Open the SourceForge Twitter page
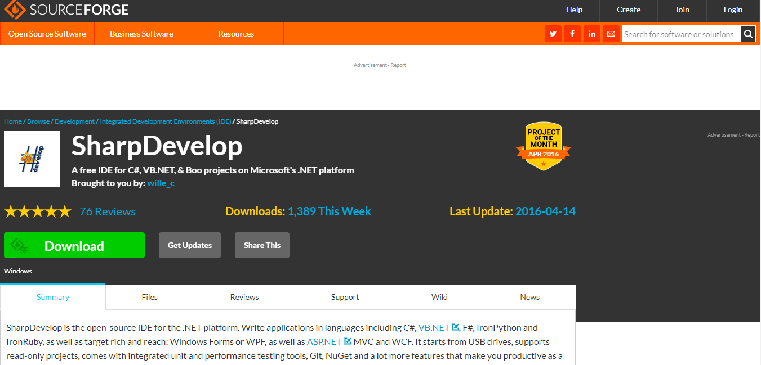Viewport: 761px width, 365px height. pyautogui.click(x=553, y=34)
